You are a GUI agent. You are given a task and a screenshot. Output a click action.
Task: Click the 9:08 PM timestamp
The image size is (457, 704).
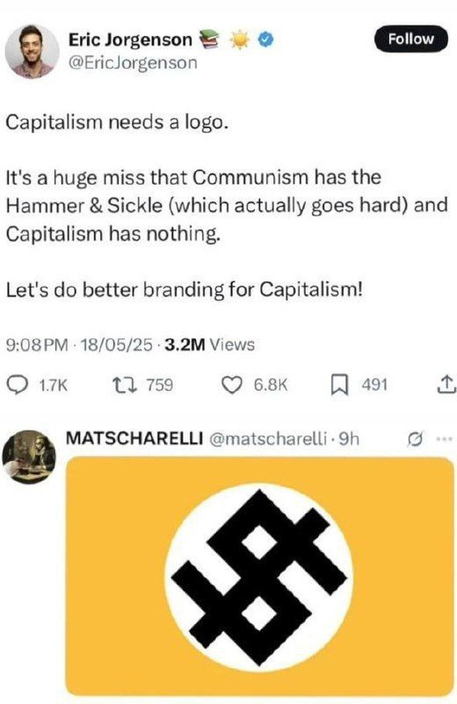(x=37, y=345)
